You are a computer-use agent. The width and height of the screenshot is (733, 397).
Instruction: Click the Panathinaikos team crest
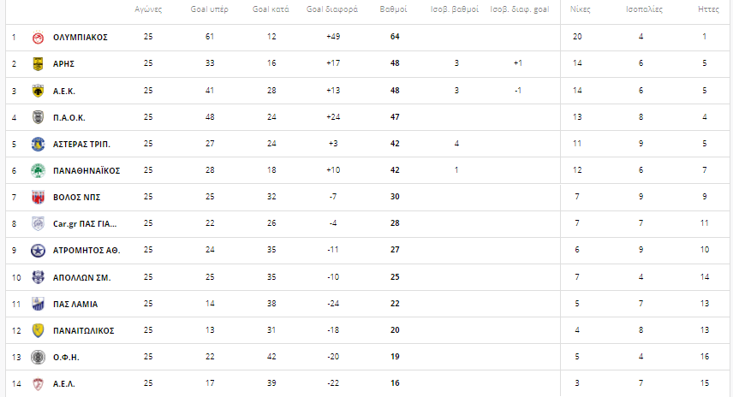pyautogui.click(x=38, y=170)
